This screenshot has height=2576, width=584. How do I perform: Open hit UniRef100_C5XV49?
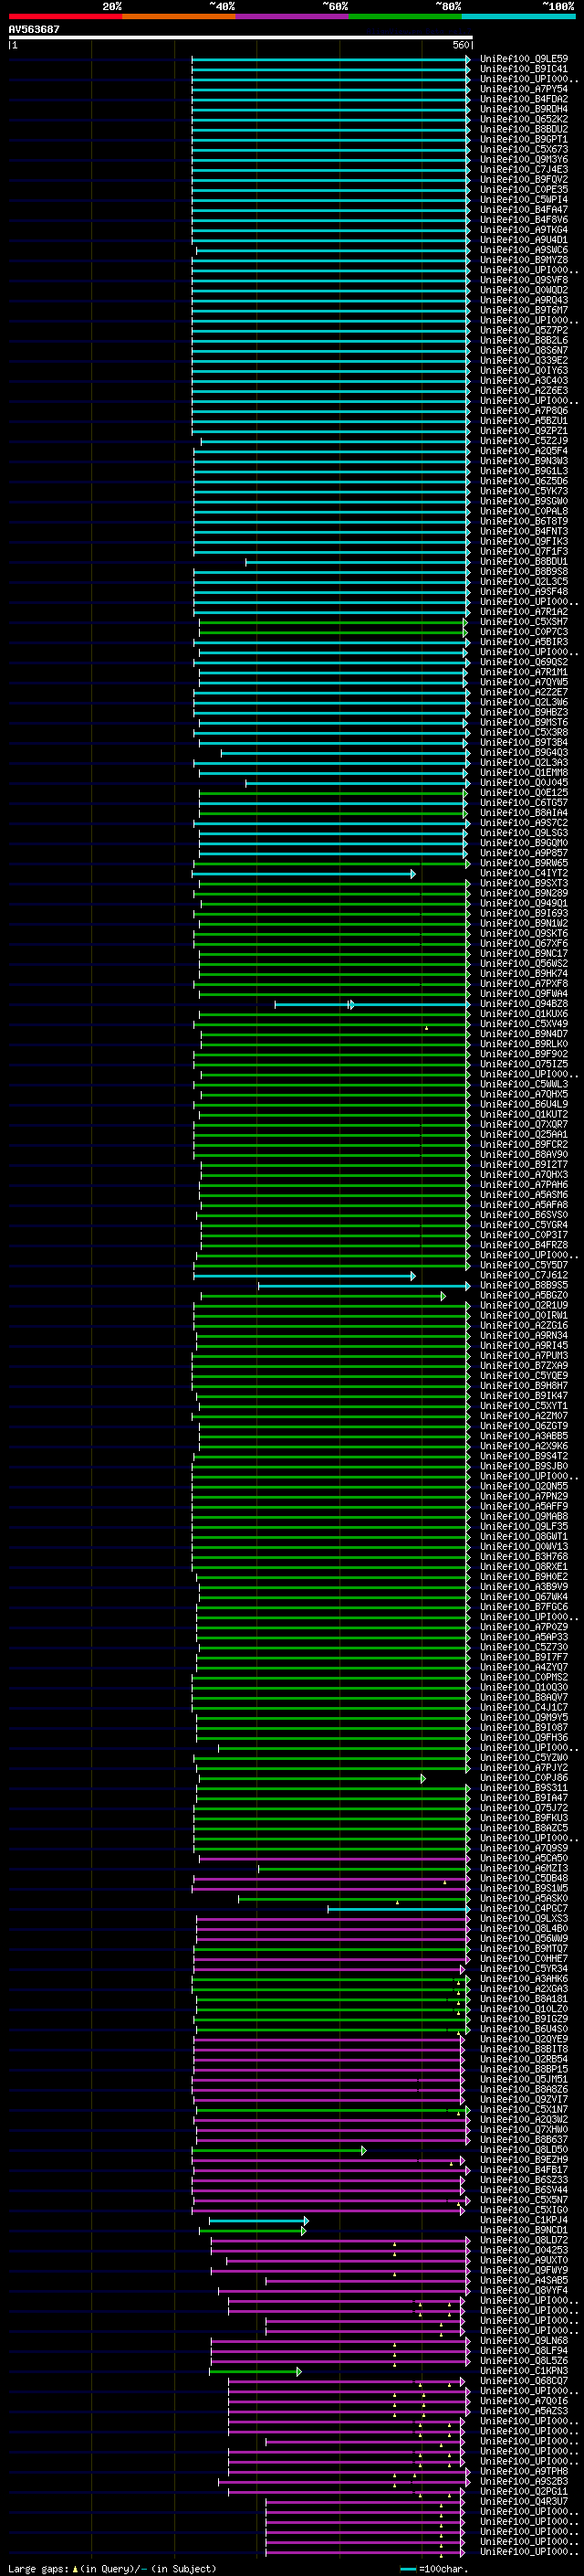point(524,1024)
